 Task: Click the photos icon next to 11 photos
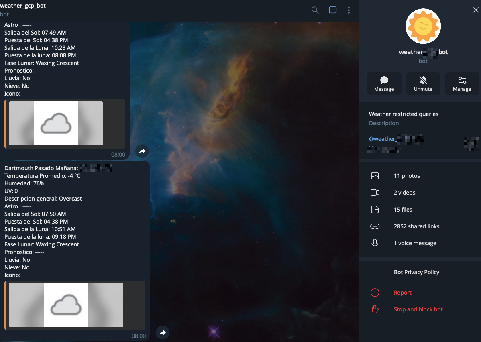click(375, 175)
